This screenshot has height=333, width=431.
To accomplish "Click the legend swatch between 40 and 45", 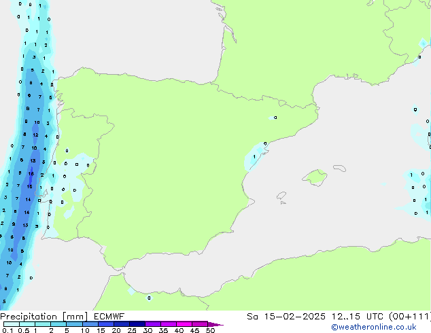I will [x=184, y=324].
